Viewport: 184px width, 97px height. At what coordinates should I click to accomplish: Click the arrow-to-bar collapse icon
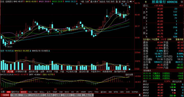point(131,2)
